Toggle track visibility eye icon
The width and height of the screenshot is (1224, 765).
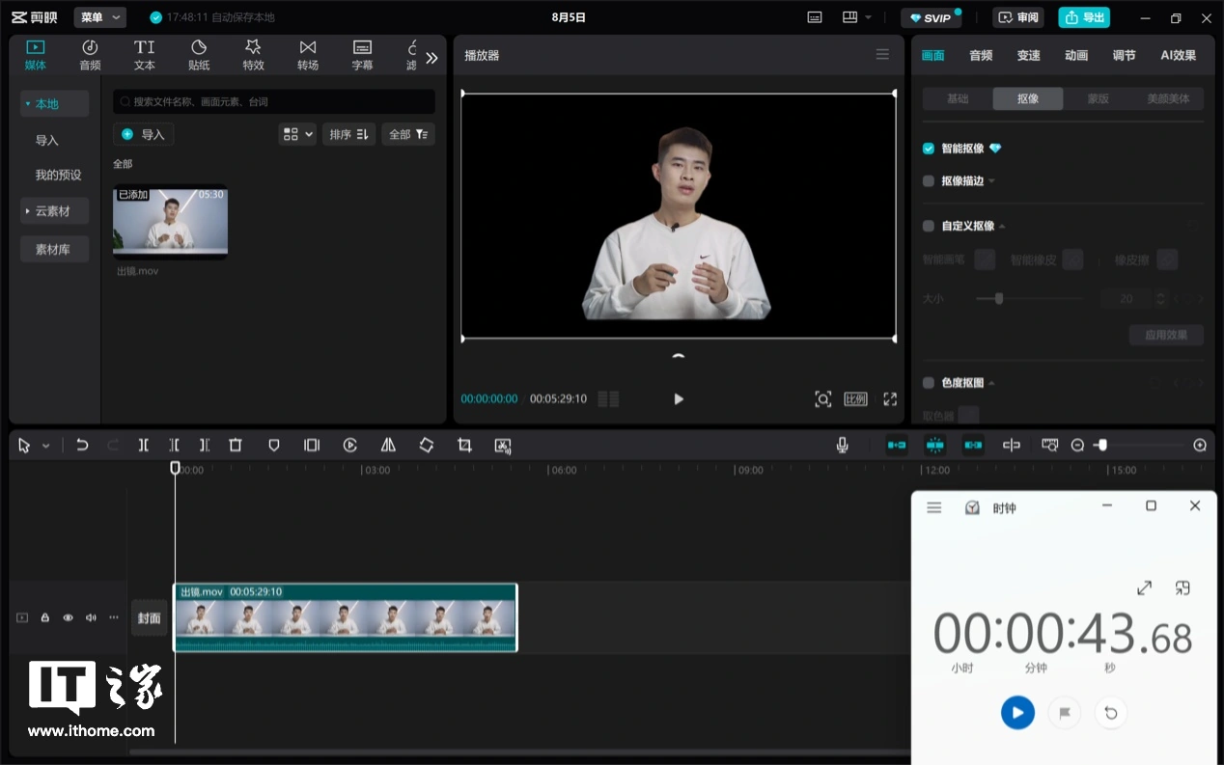coord(68,617)
